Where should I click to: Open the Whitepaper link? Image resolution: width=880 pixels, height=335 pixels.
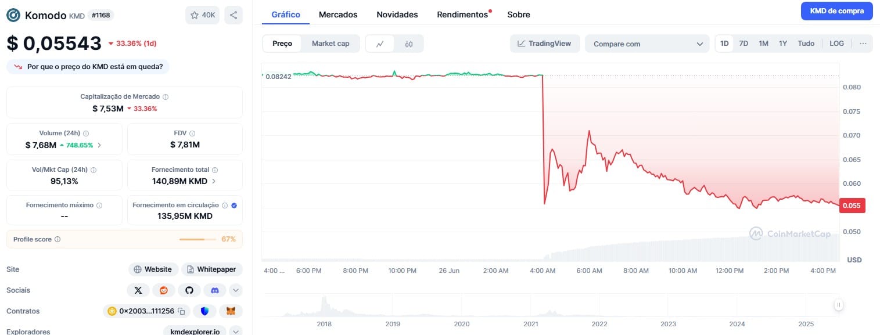click(212, 269)
